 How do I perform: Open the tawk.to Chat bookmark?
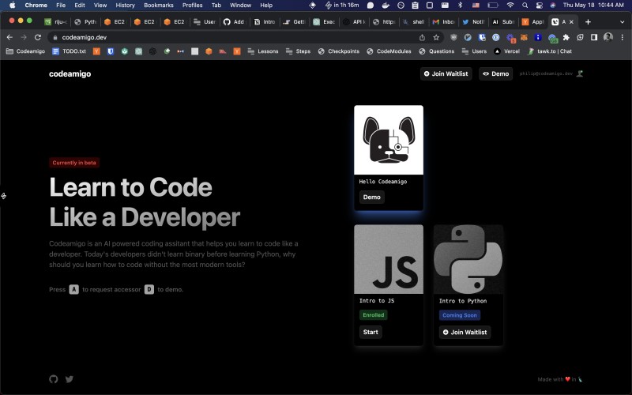click(550, 51)
